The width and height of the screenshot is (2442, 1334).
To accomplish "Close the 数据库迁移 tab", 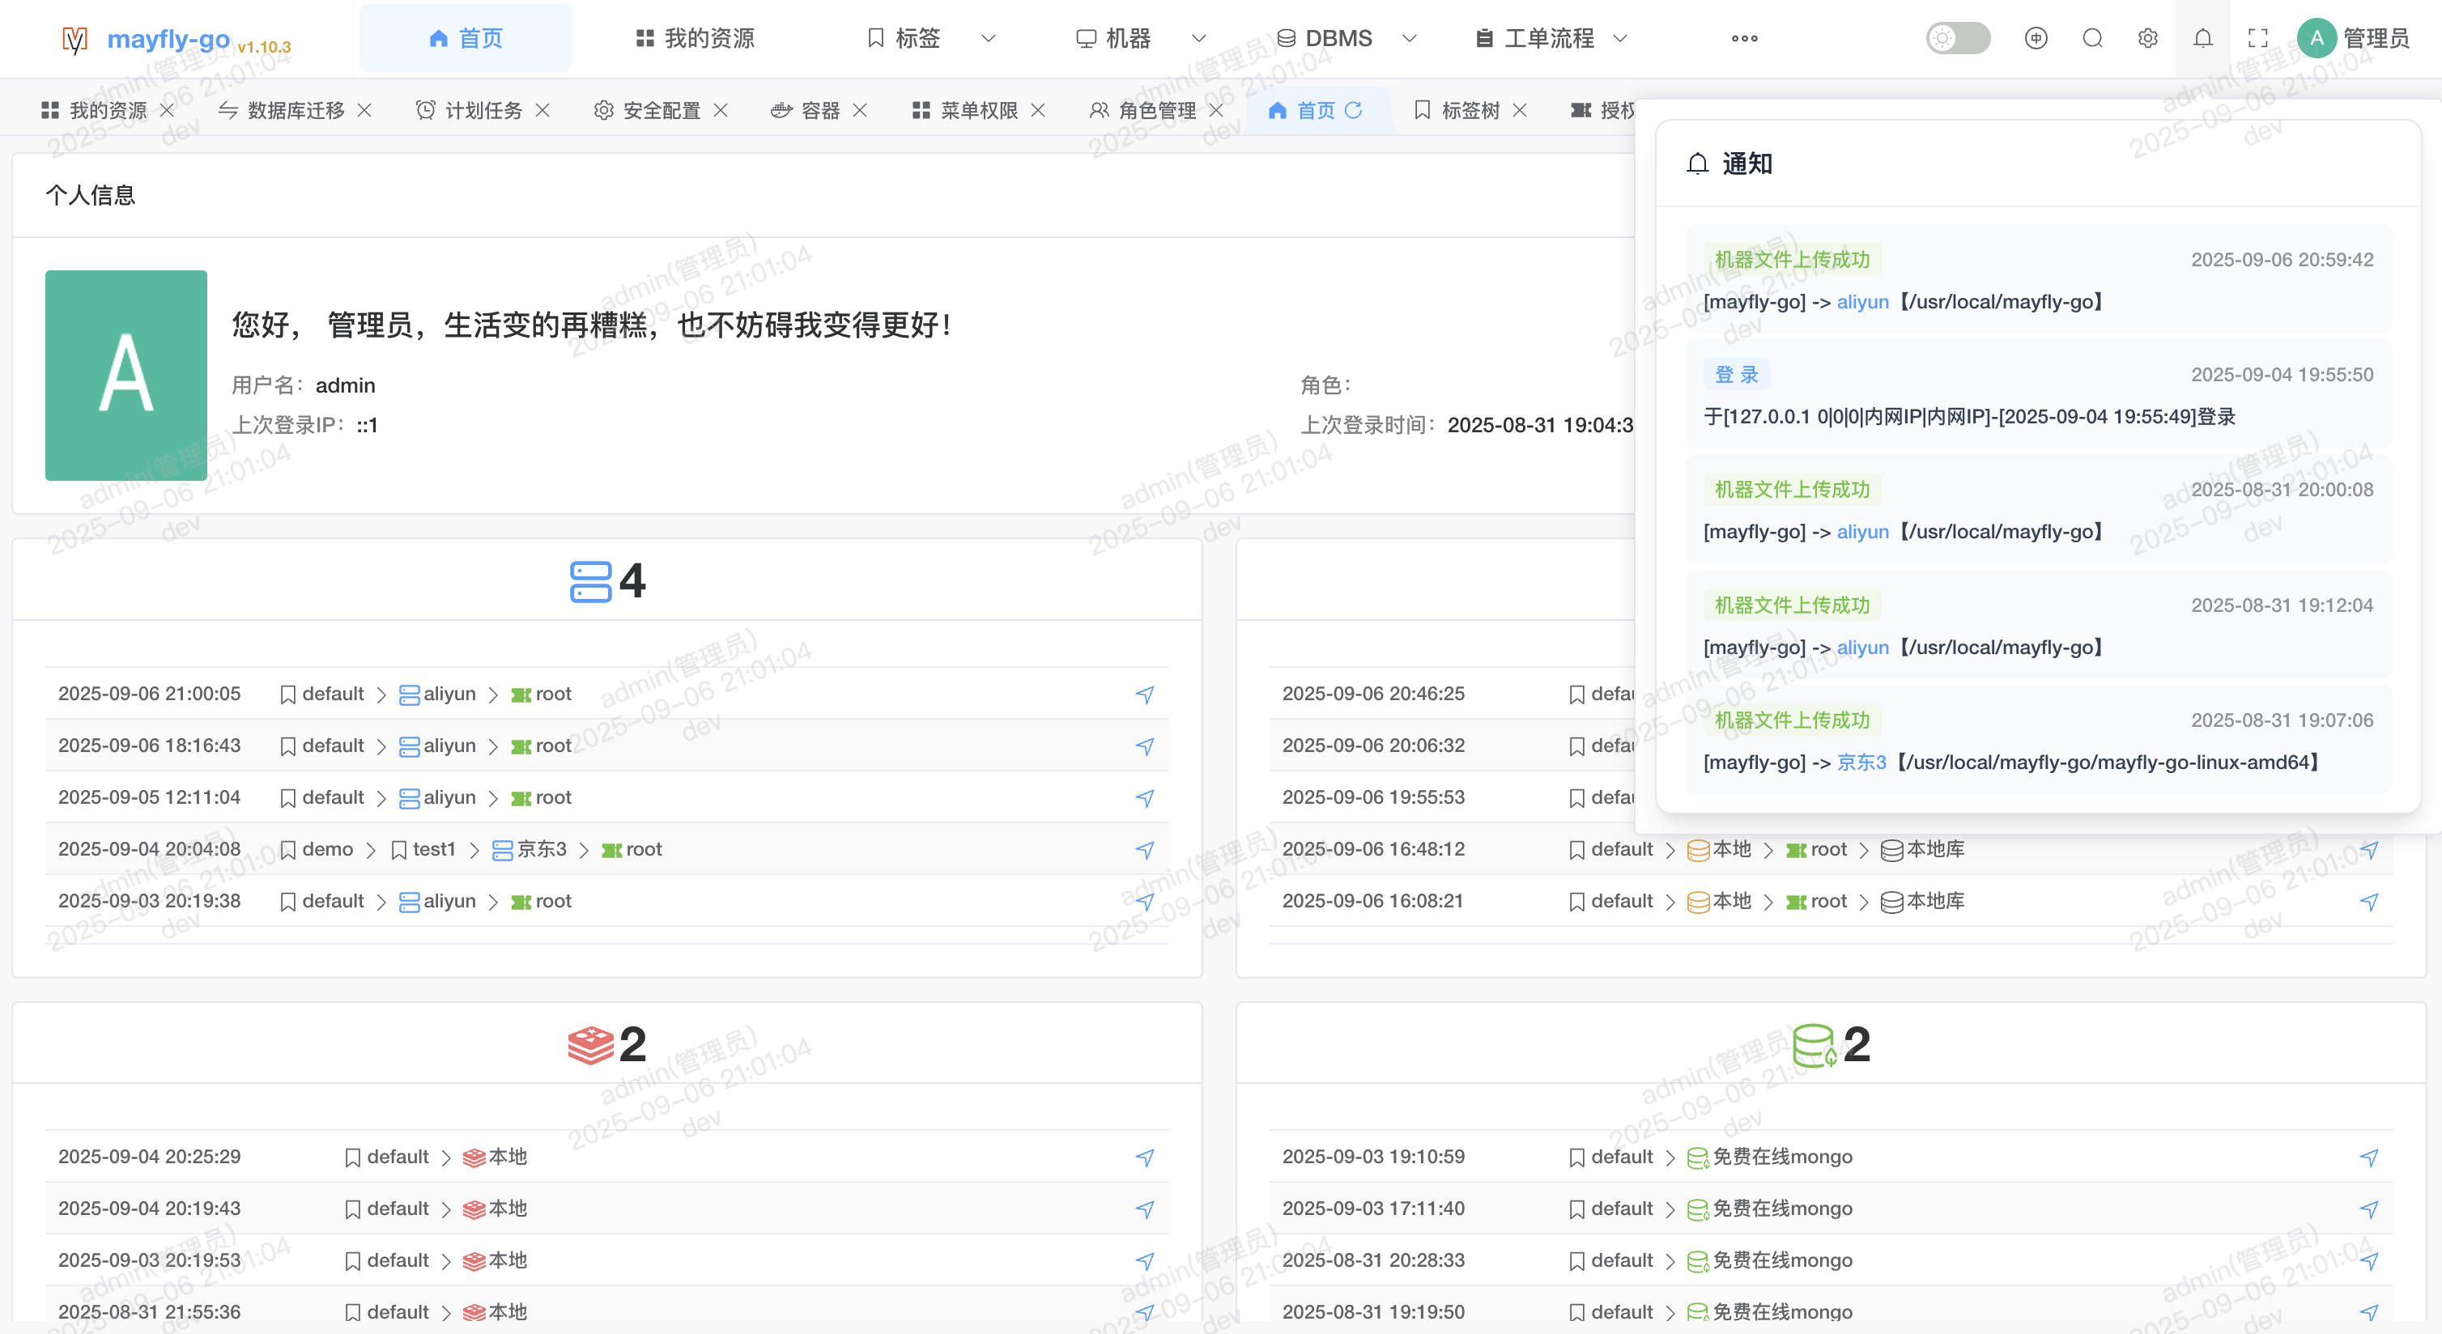I will pos(364,110).
